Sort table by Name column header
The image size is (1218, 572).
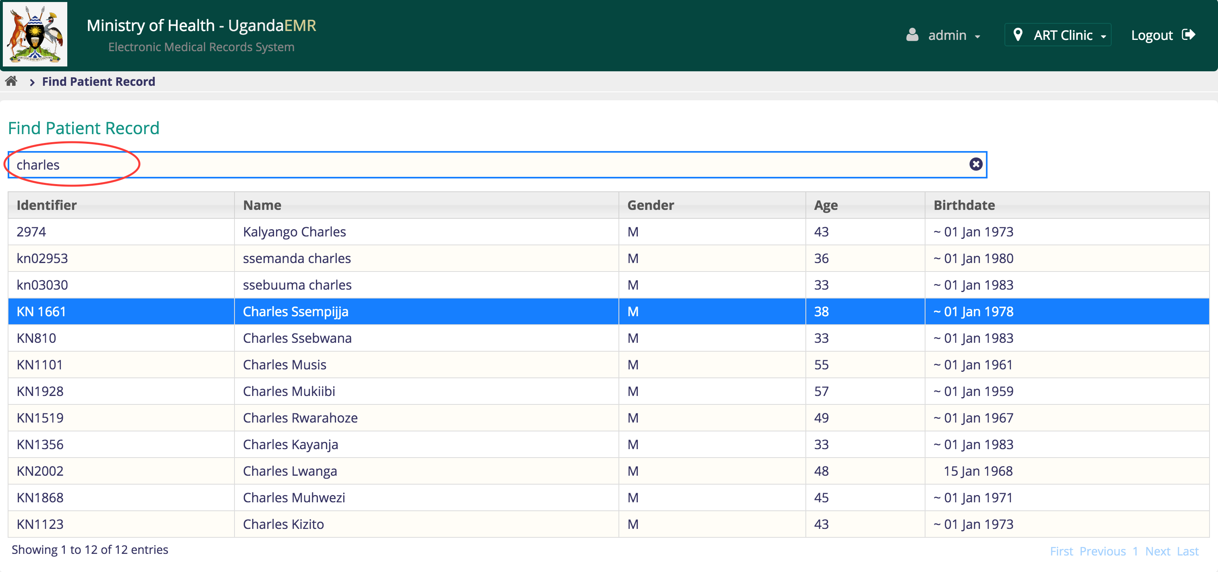point(262,205)
